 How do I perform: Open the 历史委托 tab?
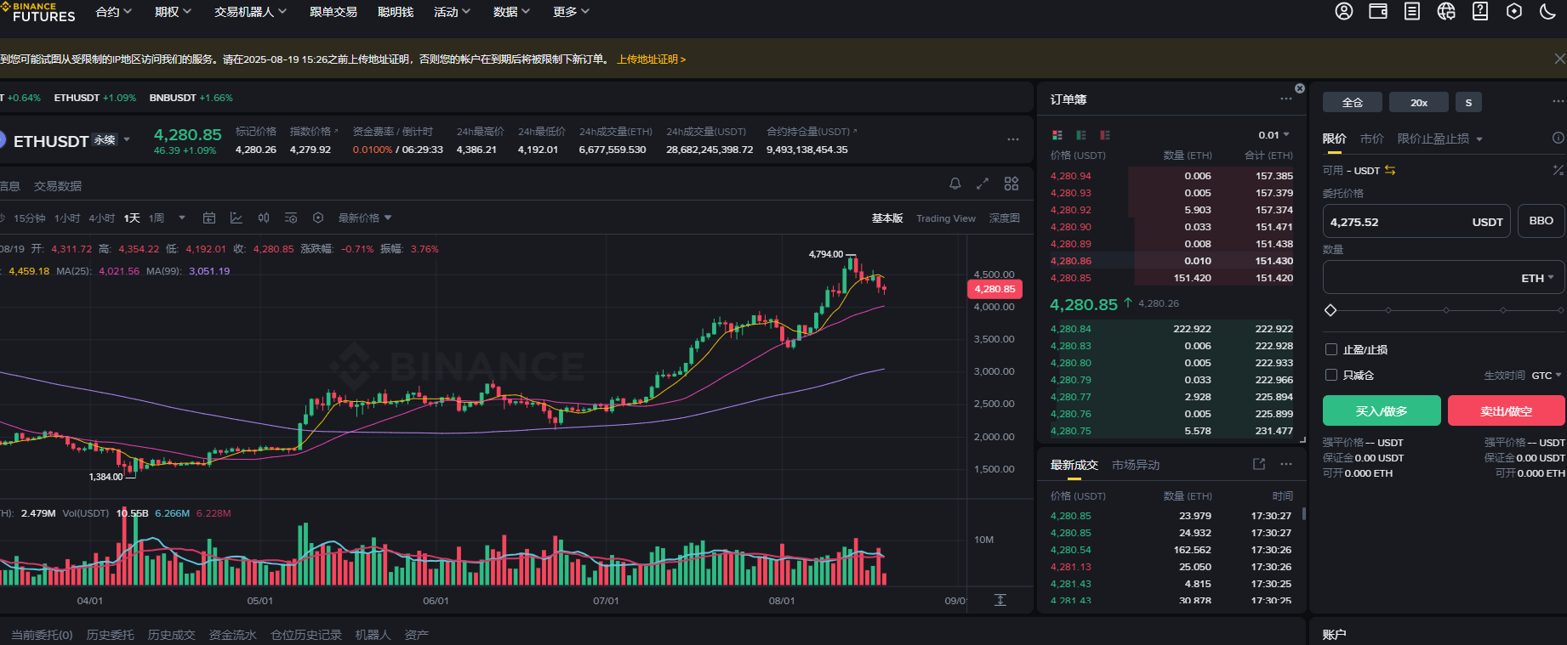[x=111, y=635]
